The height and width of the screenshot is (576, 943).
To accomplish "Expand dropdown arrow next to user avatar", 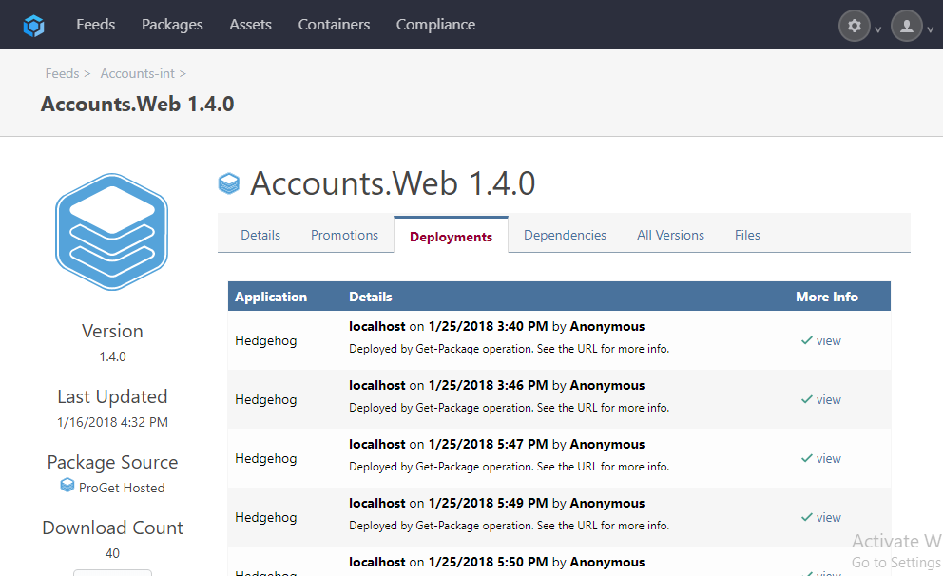I will 931,29.
